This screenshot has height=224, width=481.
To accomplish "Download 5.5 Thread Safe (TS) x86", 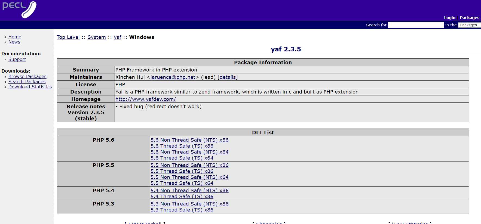I will [182, 171].
